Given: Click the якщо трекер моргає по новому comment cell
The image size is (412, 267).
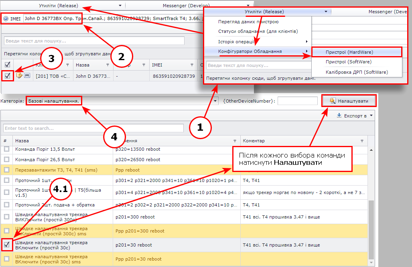Looking at the screenshot, I should pos(304,192).
